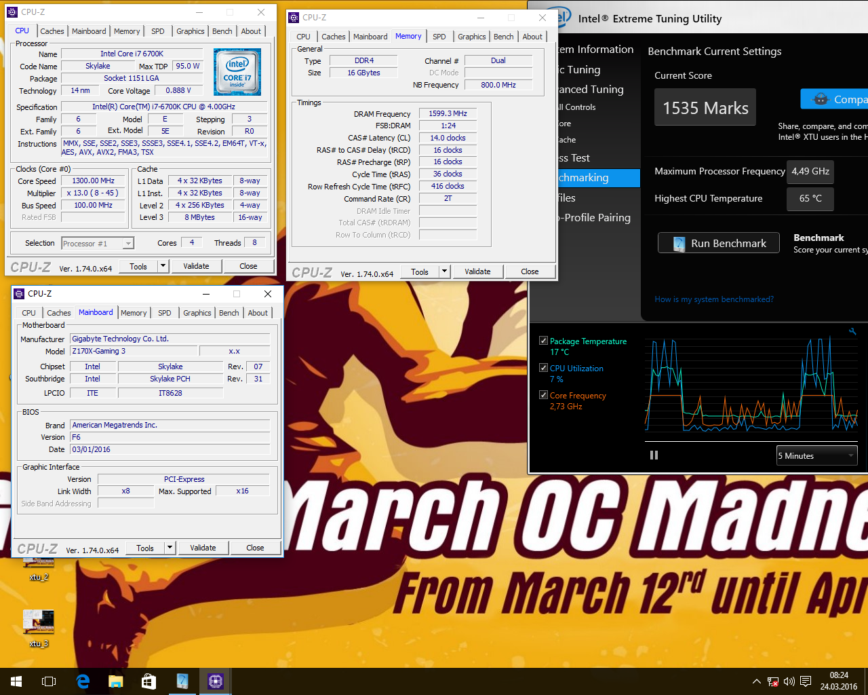Click the Core Voltage 0.888 V value
The height and width of the screenshot is (695, 868).
click(178, 90)
